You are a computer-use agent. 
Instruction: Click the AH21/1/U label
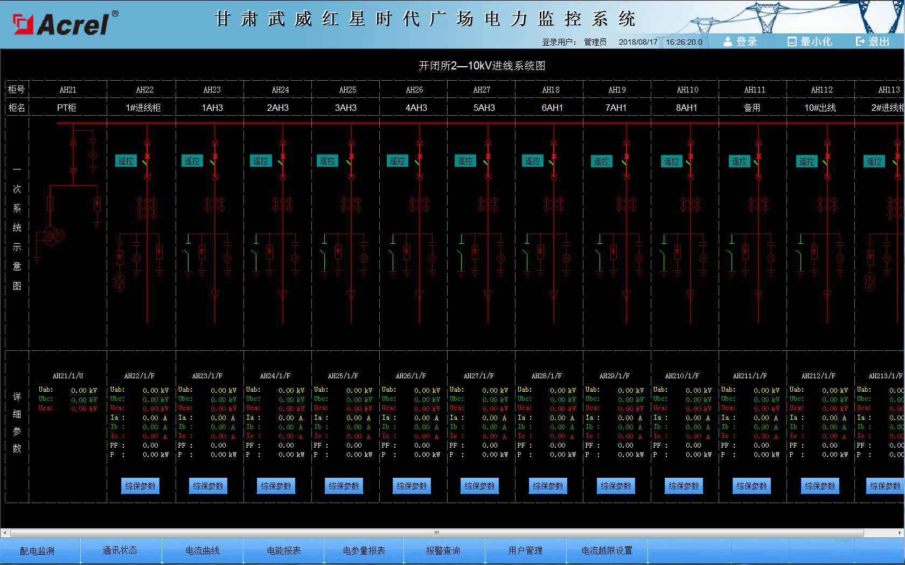coord(68,376)
